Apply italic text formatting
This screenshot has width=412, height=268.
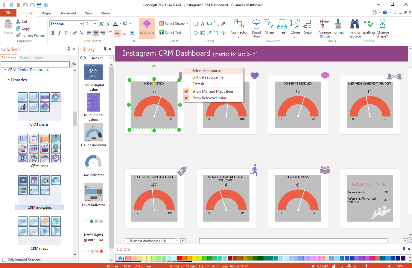click(x=59, y=33)
